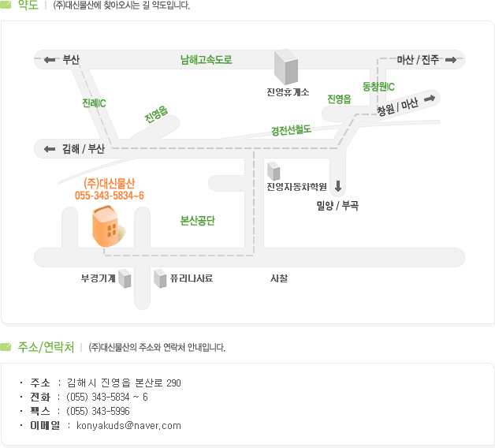The image size is (495, 448).
Task: Click the orange phone number 055-343-5834~6
Action: (x=110, y=196)
